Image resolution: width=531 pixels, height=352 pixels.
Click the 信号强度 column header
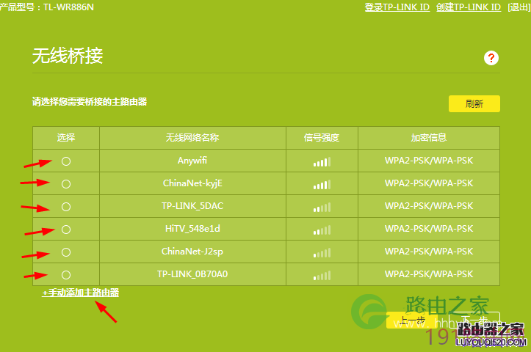(322, 138)
